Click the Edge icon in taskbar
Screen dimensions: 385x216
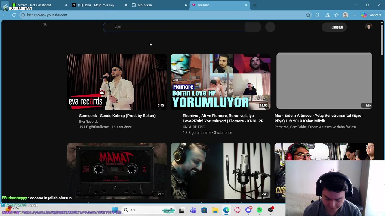pos(226,210)
